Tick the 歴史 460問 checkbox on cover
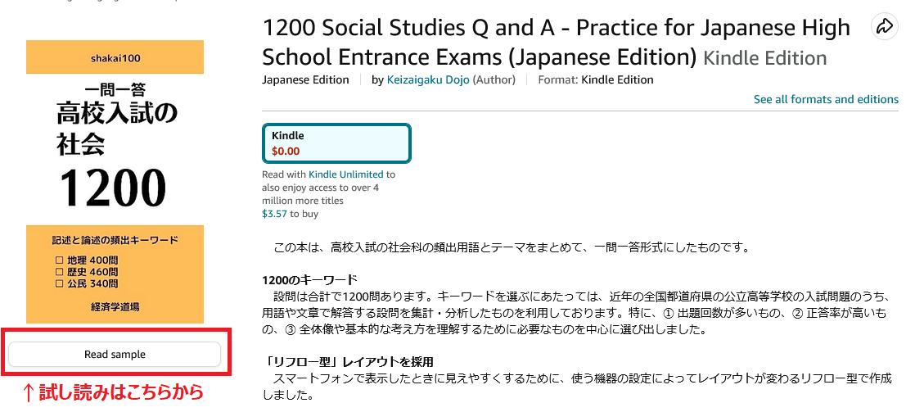Image resolution: width=924 pixels, height=412 pixels. pos(59,272)
